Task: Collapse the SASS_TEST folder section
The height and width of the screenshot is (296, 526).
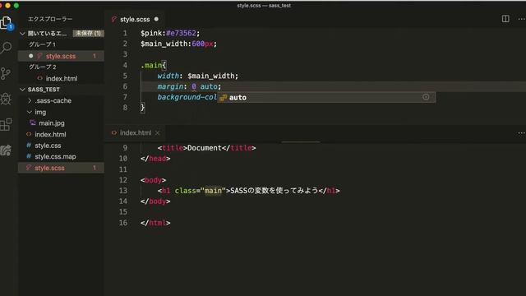Action: tap(22, 90)
